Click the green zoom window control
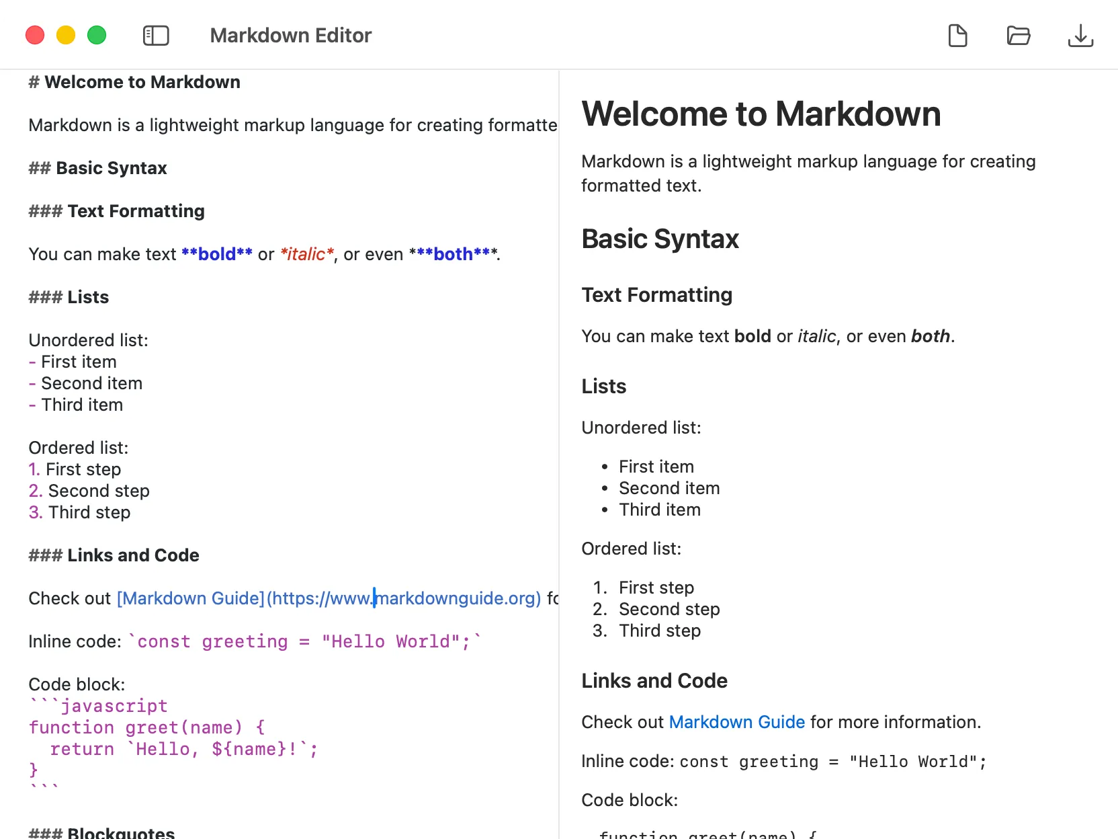1118x839 pixels. (96, 35)
